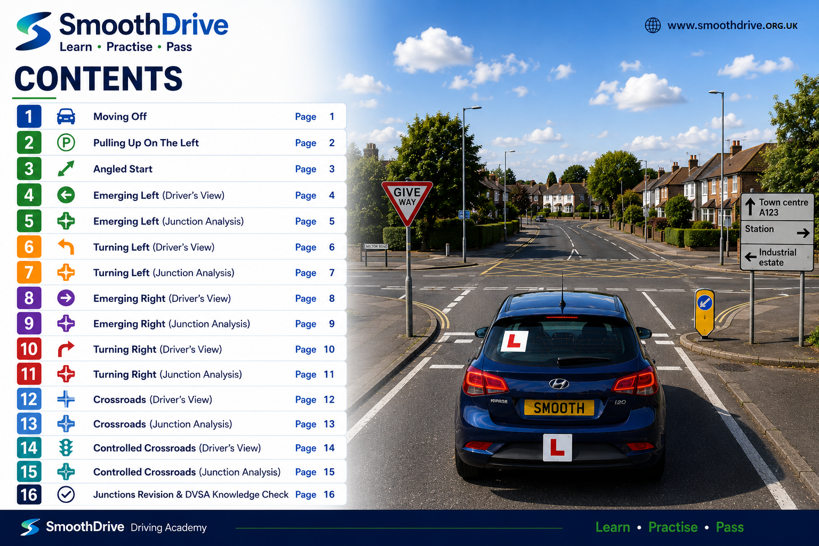This screenshot has height=546, width=819.
Task: Select the diagonal arrow icon for Angled Start
Action: tap(66, 168)
